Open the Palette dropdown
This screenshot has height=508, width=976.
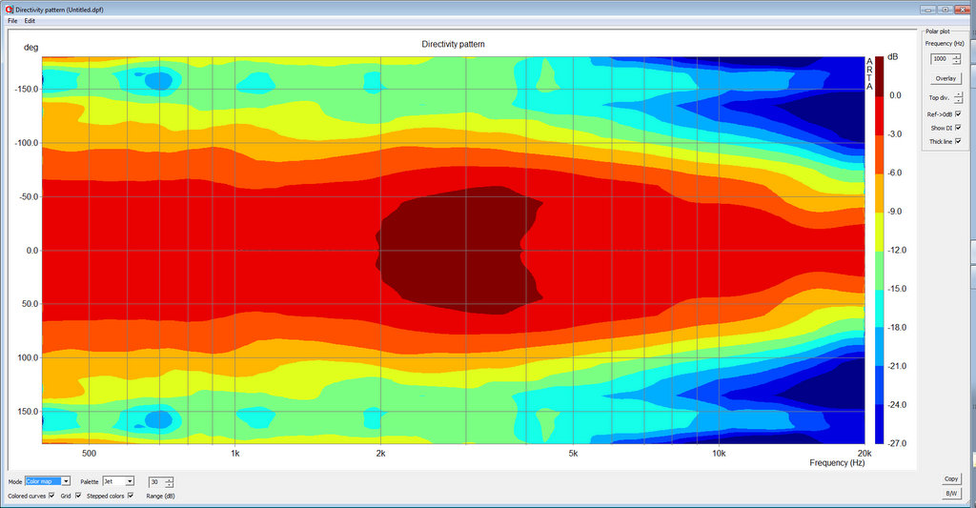pos(130,481)
